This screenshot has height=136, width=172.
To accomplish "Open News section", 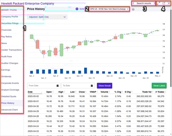I will click(x=4, y=43).
